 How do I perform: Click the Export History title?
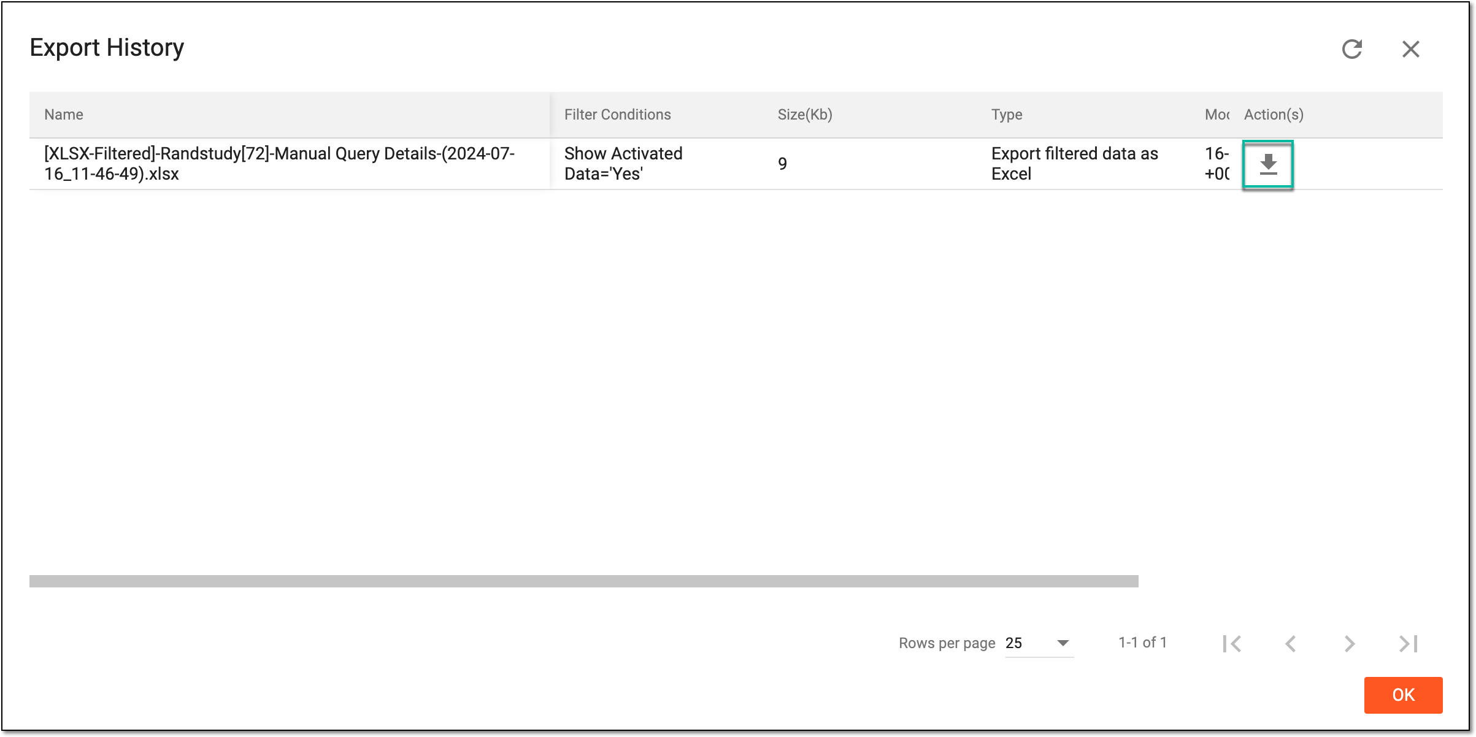(107, 48)
